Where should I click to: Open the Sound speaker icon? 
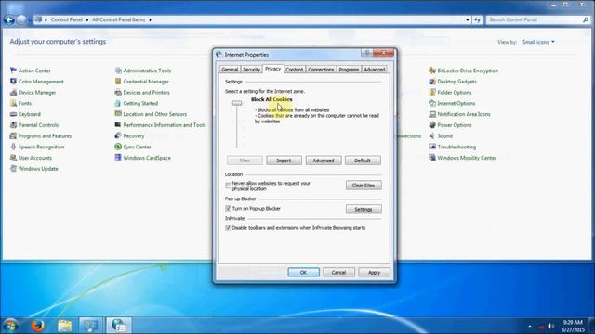(432, 136)
